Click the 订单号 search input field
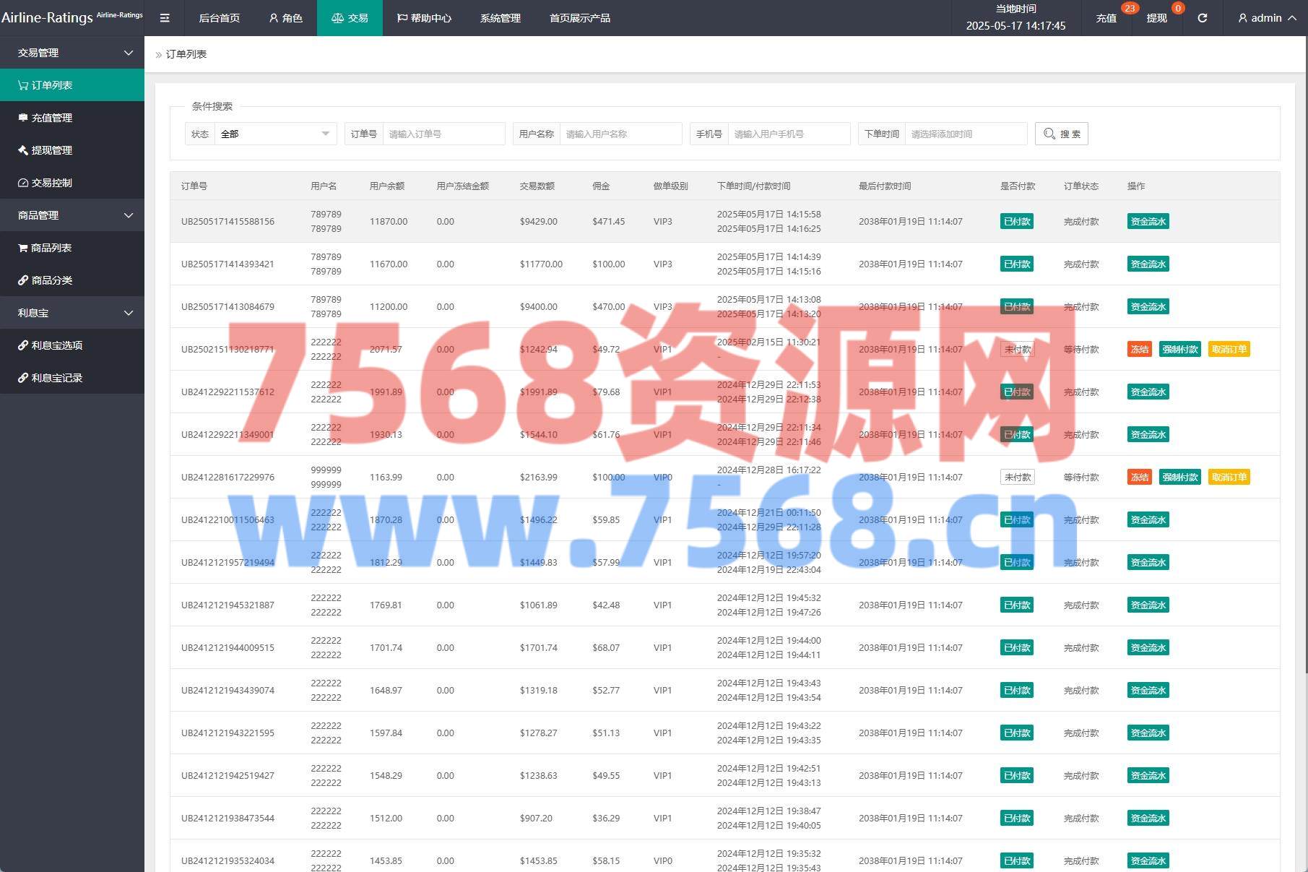Screen dimensions: 1308x872 (x=443, y=134)
